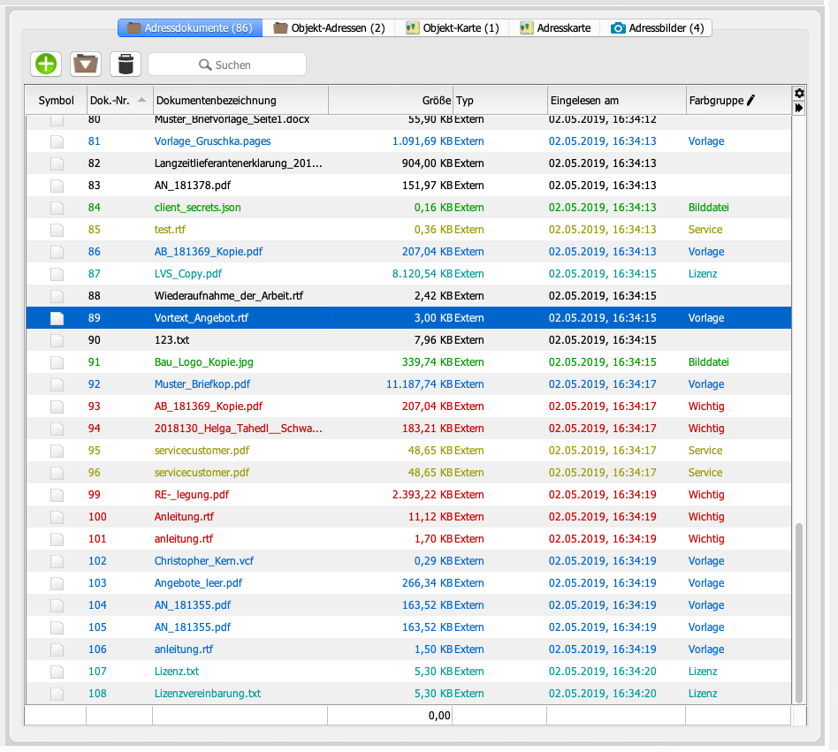
Task: Click the file symbol of Angebote_leer.pdf
Action: click(57, 583)
